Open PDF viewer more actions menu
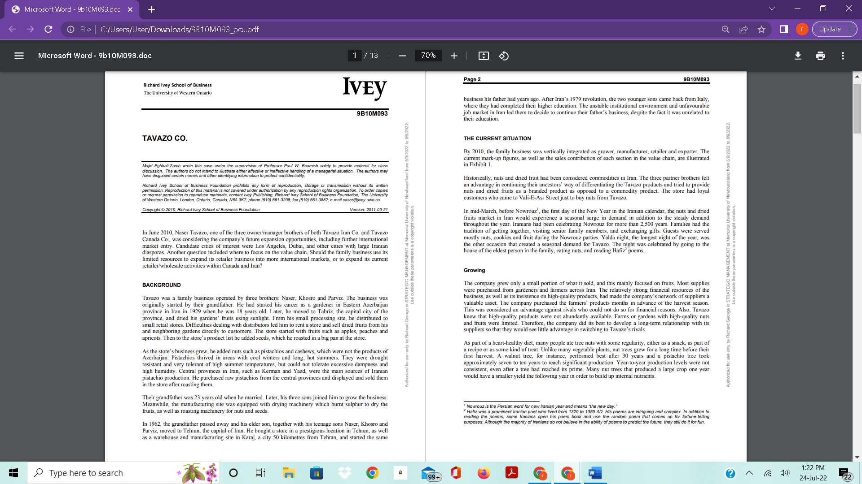This screenshot has width=862, height=484. (x=843, y=56)
